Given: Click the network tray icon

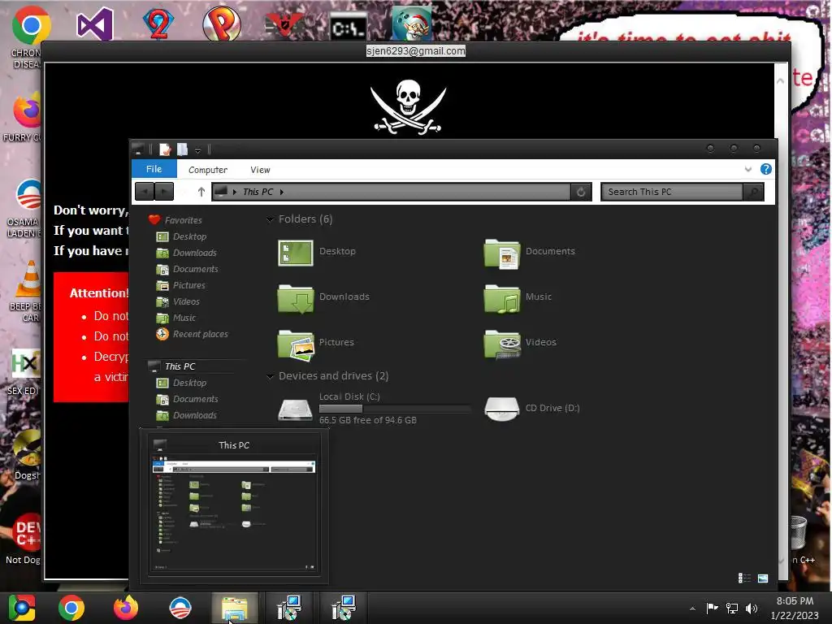Looking at the screenshot, I should [732, 608].
